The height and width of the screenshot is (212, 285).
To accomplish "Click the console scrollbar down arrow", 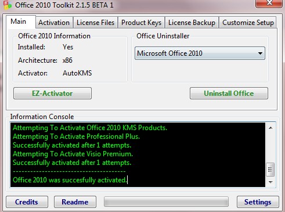I will pos(270,182).
